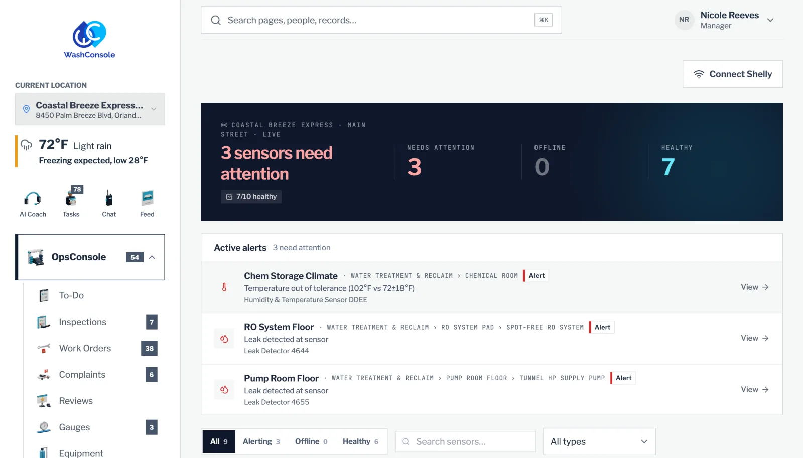
Task: Collapse the OpsConsole section
Action: click(x=152, y=257)
